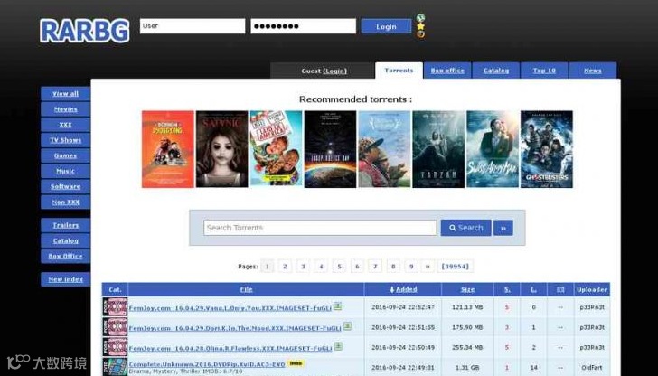Sort by the File column header

[x=247, y=289]
